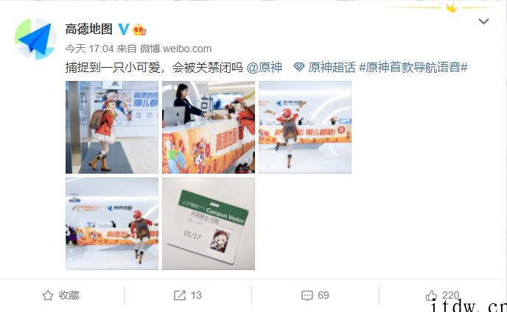Viewport: 507px width, 312px height.
Task: Open the 高德地图 profile avatar
Action: click(35, 39)
